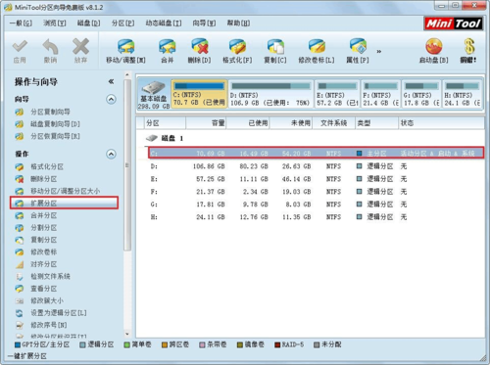The width and height of the screenshot is (490, 365).
Task: Click the Apply (应用) checkmark icon
Action: [20, 46]
